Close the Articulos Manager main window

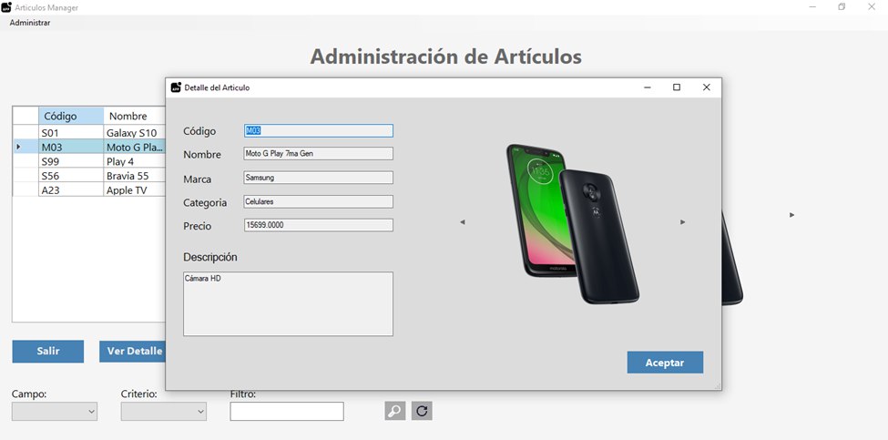872,6
